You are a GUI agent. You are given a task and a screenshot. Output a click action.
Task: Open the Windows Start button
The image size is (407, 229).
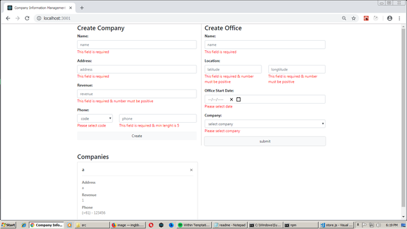(x=8, y=225)
